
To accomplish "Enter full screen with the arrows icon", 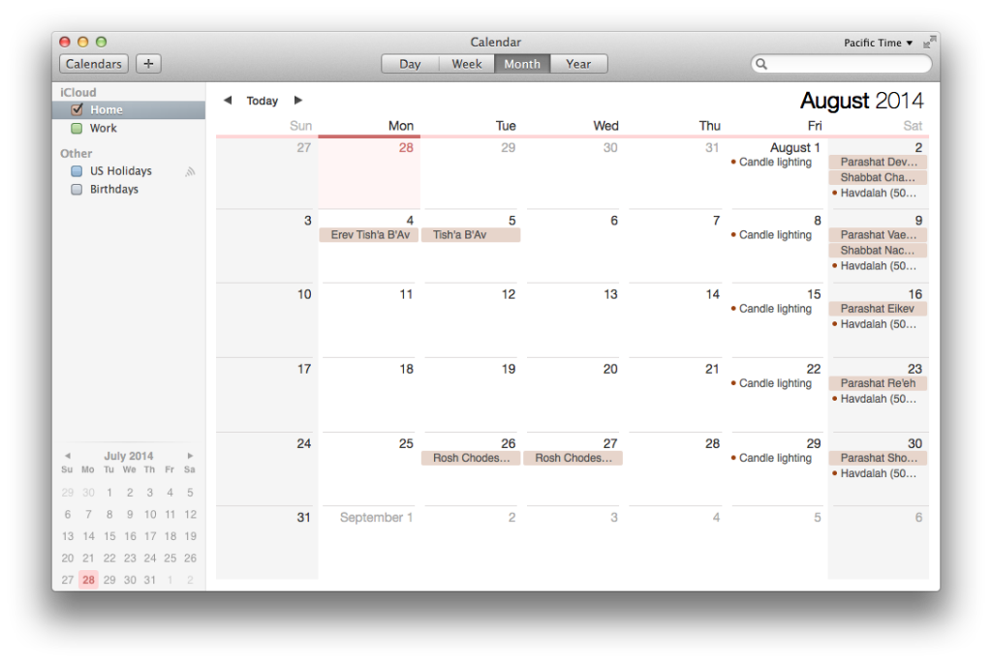I will (x=929, y=43).
